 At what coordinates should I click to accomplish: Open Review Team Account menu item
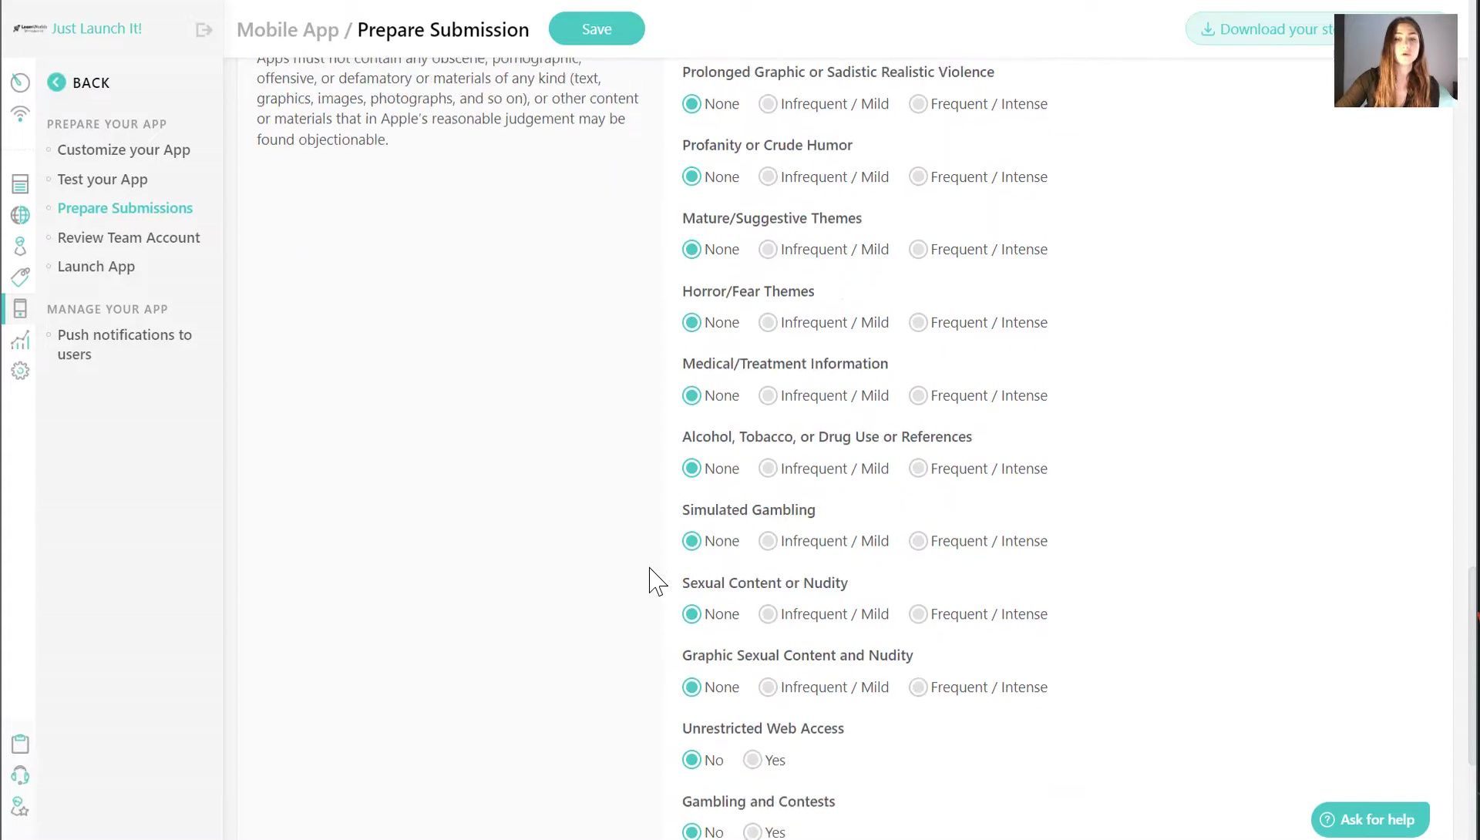click(128, 237)
